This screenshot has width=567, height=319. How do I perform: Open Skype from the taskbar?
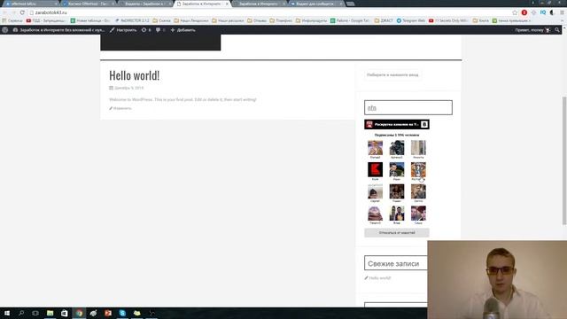122,313
